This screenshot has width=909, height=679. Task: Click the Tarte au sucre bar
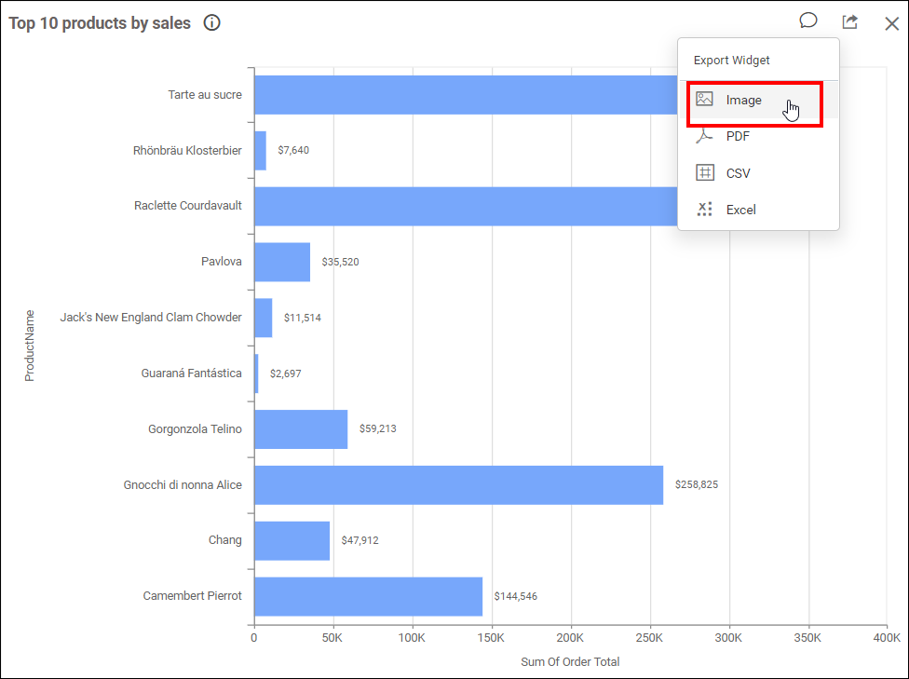click(x=466, y=95)
